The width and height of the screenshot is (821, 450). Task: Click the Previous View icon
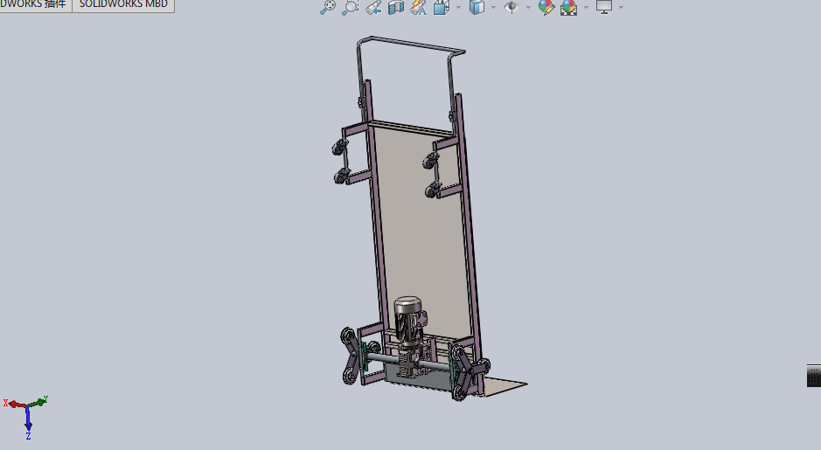(x=373, y=7)
